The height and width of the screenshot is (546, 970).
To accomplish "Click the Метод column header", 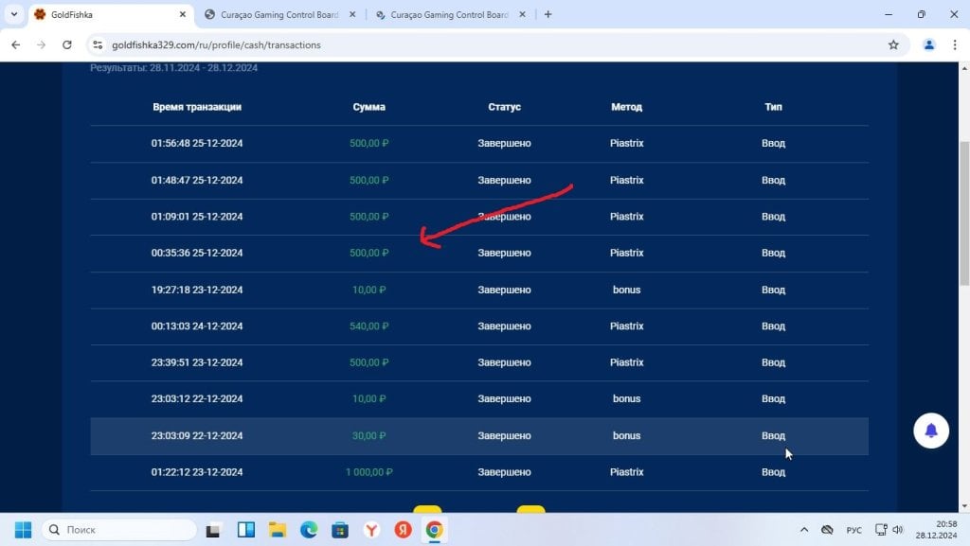I will coord(627,107).
